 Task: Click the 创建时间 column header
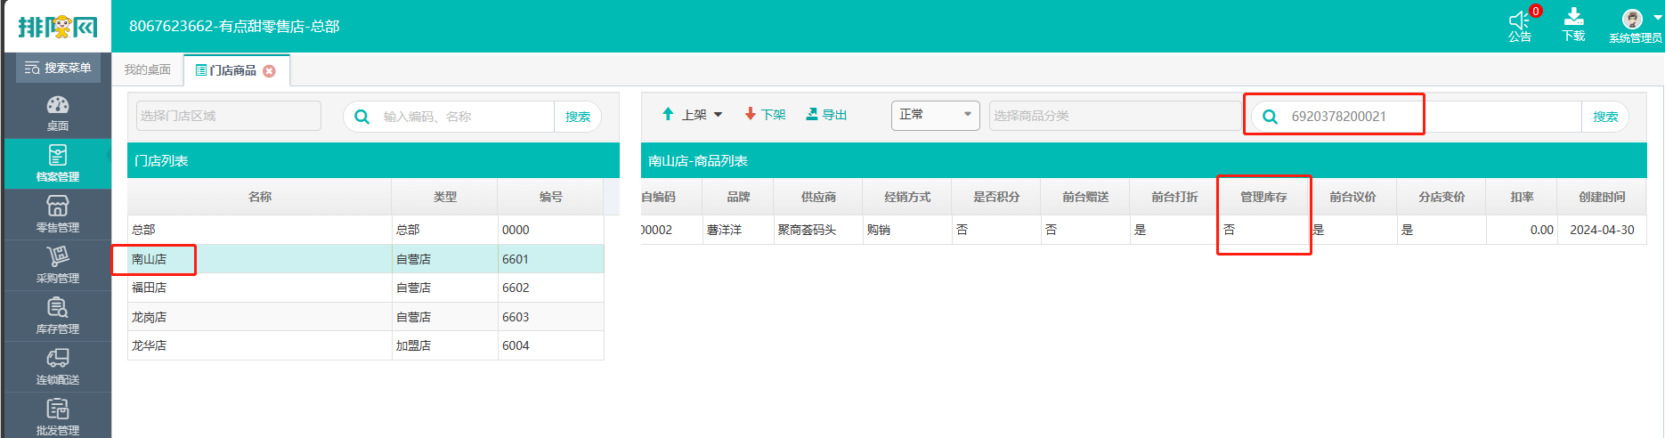tap(1602, 197)
